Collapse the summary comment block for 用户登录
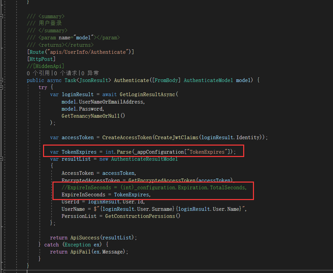The height and width of the screenshot is (273, 333). click(1, 16)
